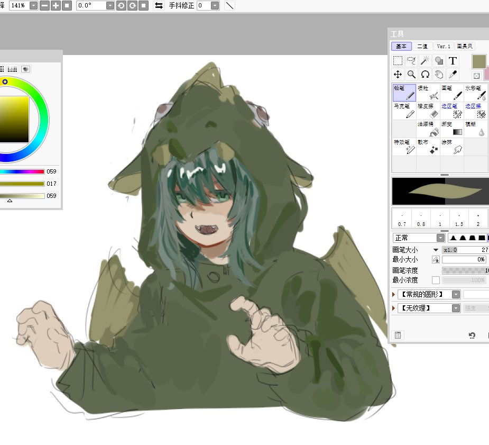This screenshot has width=489, height=445.
Task: Select the 马克笔 marker tool
Action: pos(404,111)
